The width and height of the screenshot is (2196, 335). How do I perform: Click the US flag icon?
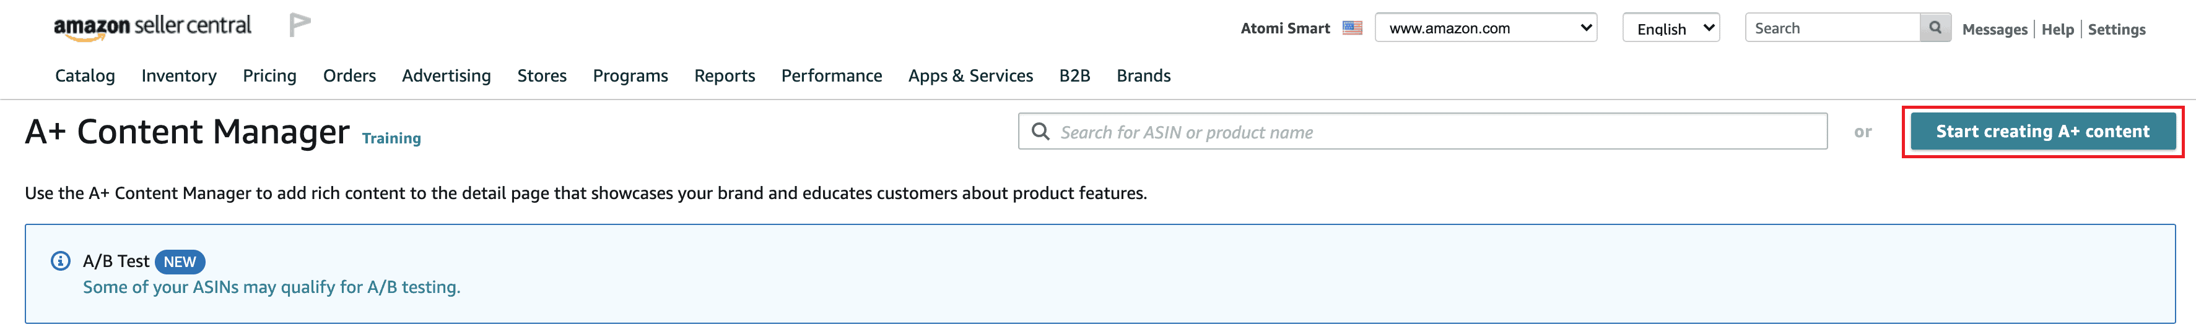[1352, 28]
